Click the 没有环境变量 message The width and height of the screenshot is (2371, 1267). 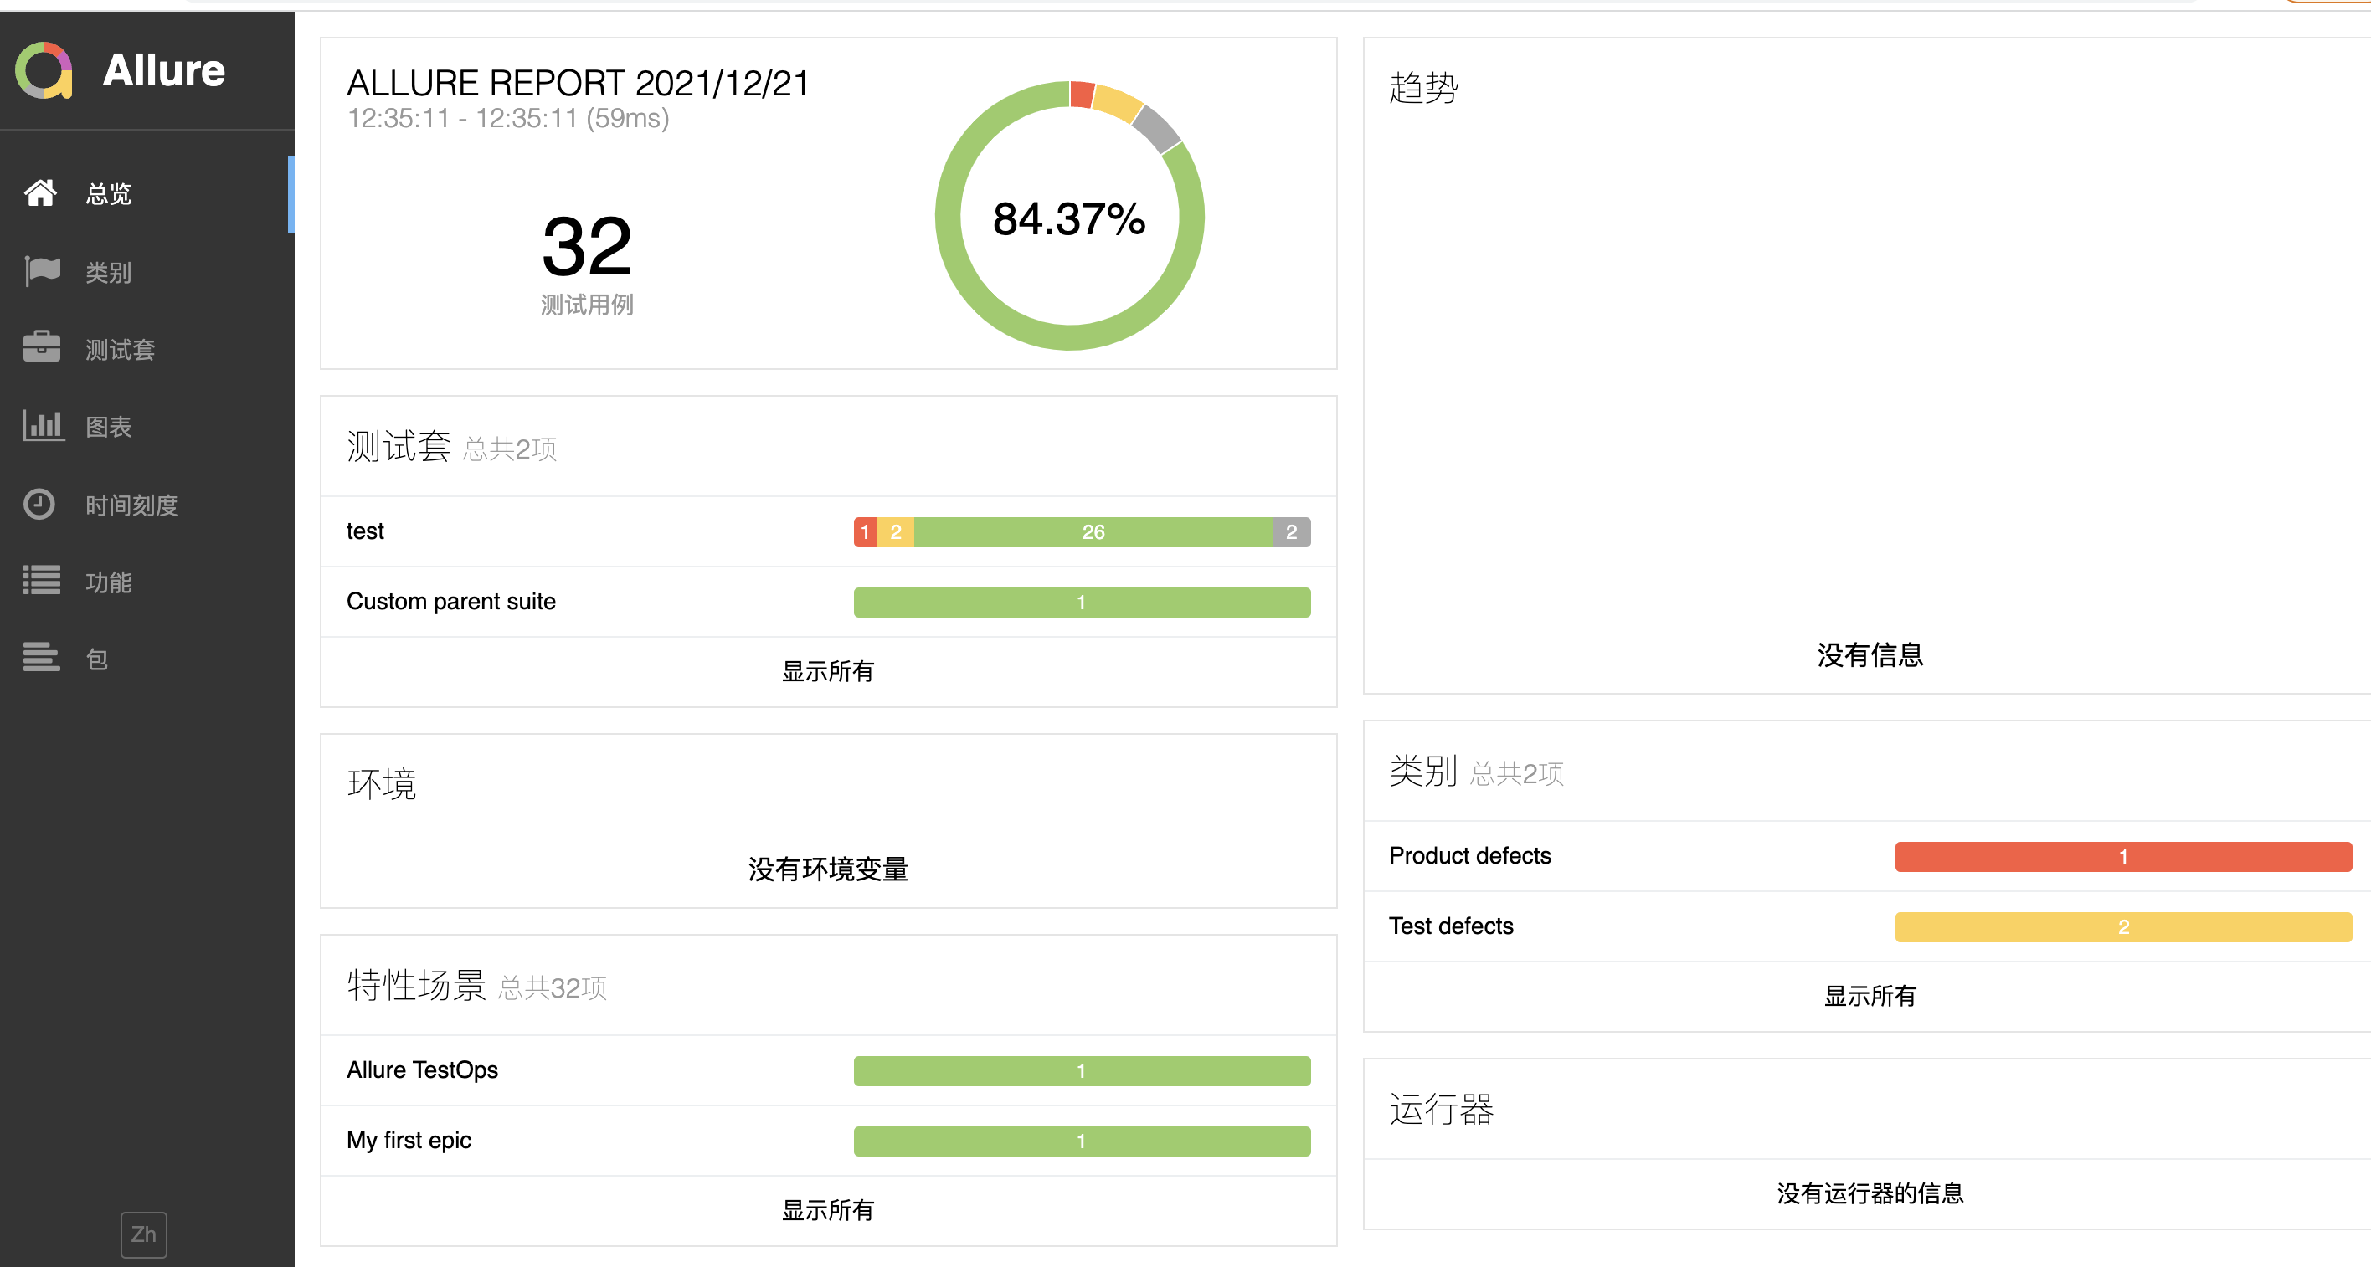[x=827, y=869]
